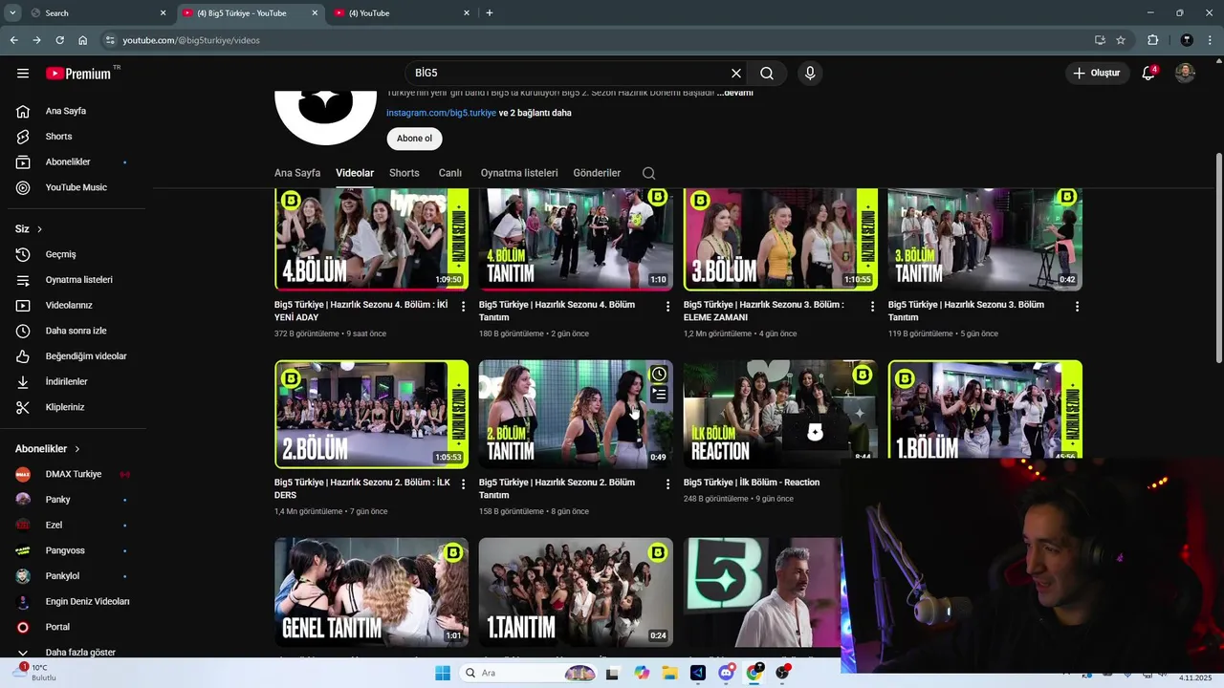The width and height of the screenshot is (1224, 688).
Task: Open Panky subscription channel
Action: (x=73, y=500)
